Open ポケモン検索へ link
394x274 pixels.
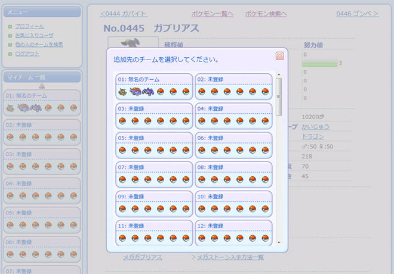[266, 14]
